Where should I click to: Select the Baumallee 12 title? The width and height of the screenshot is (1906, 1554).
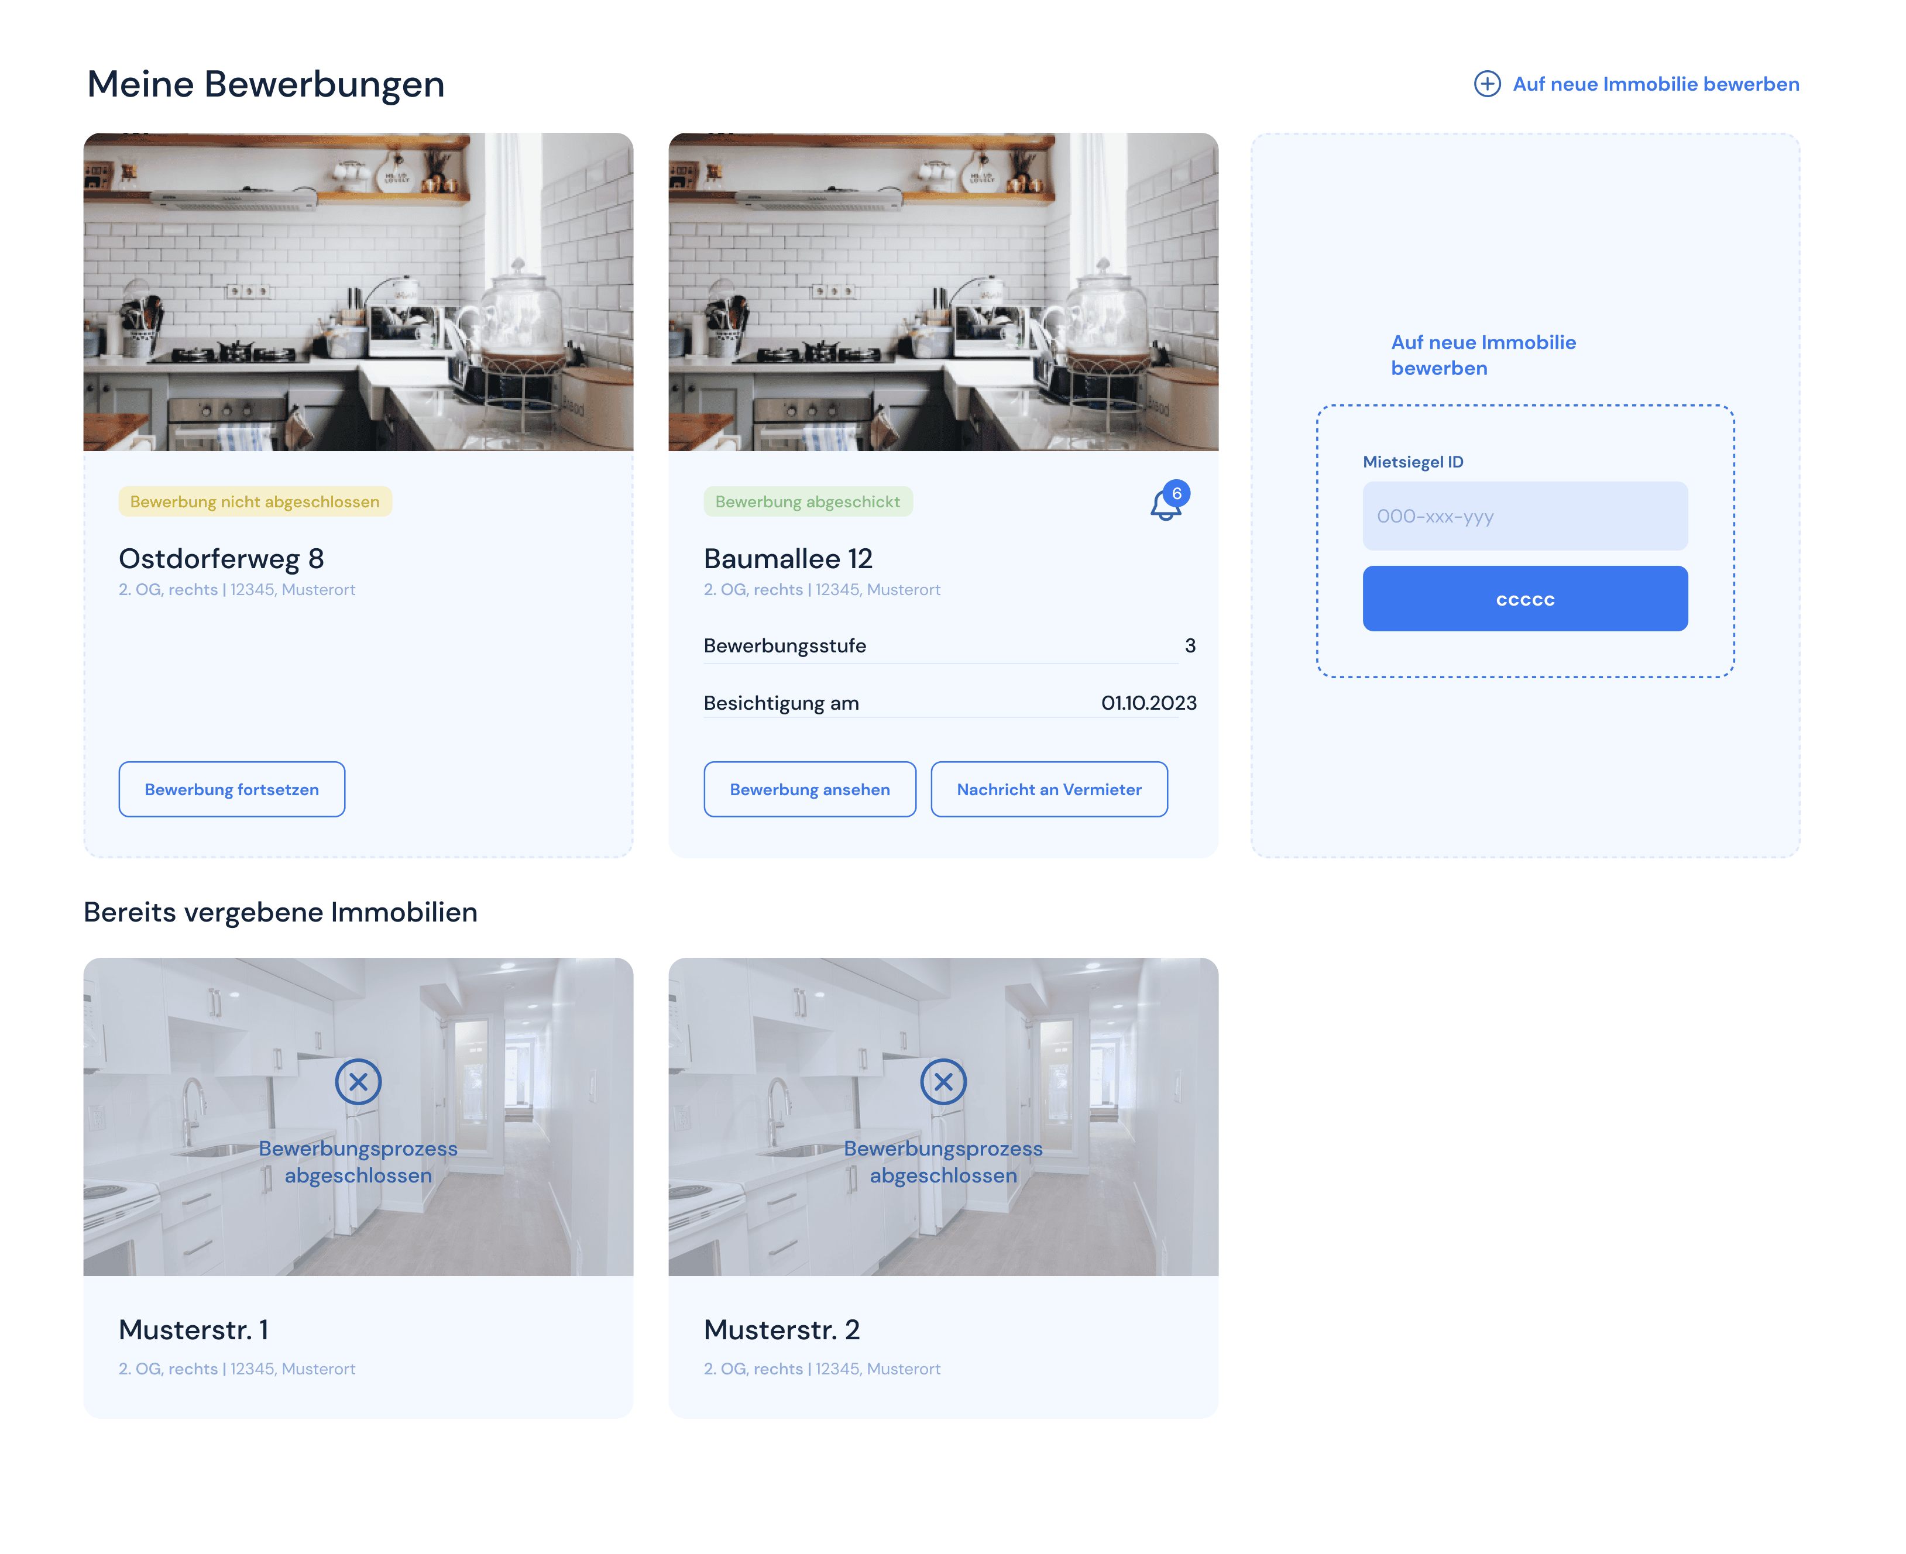point(788,559)
